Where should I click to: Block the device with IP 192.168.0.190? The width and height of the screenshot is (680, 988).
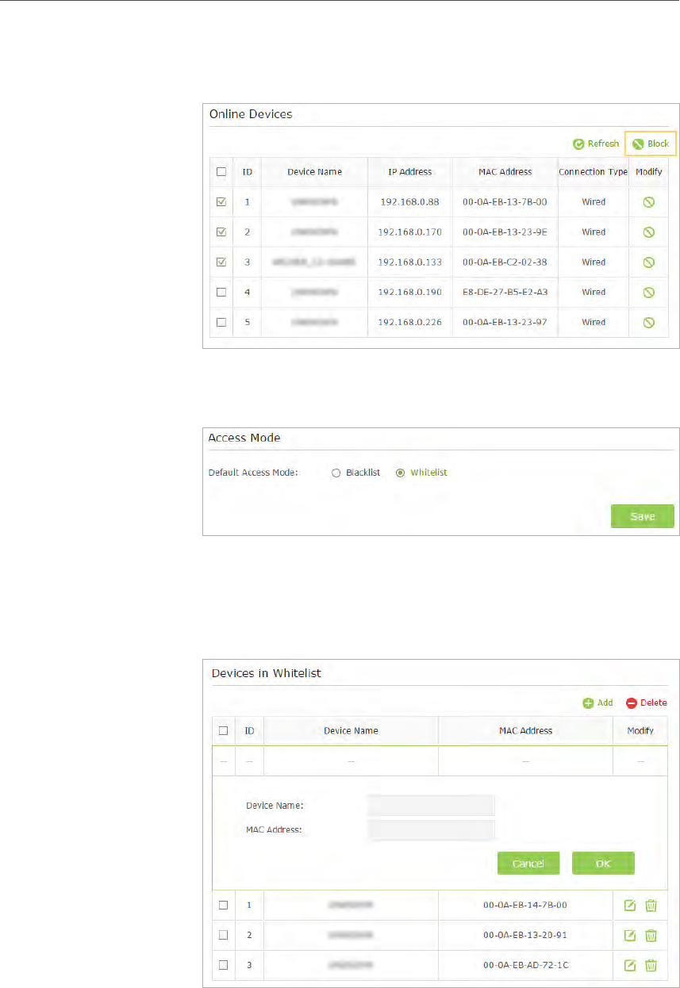(x=648, y=293)
